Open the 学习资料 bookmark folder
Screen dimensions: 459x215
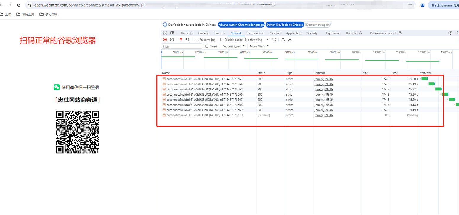pyautogui.click(x=49, y=14)
